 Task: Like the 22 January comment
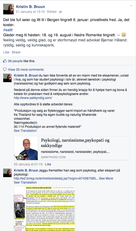point(48,164)
